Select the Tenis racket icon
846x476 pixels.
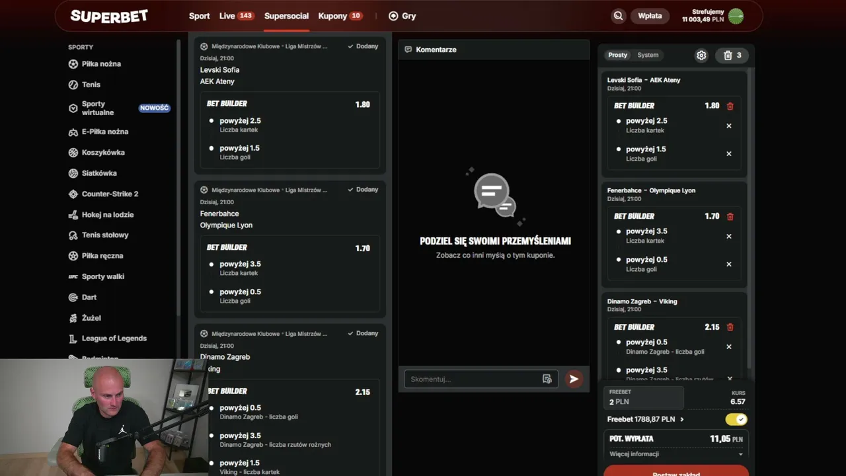point(73,85)
